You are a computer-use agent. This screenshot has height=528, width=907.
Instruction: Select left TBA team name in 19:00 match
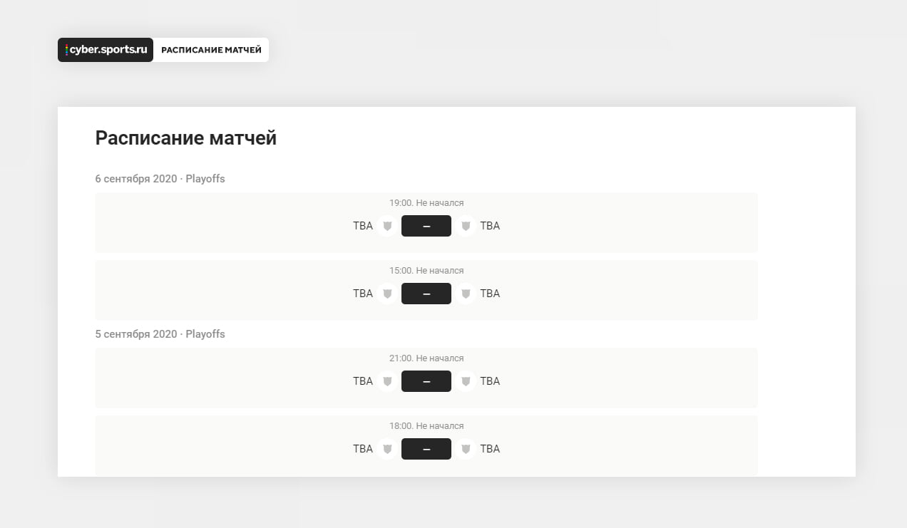click(363, 226)
